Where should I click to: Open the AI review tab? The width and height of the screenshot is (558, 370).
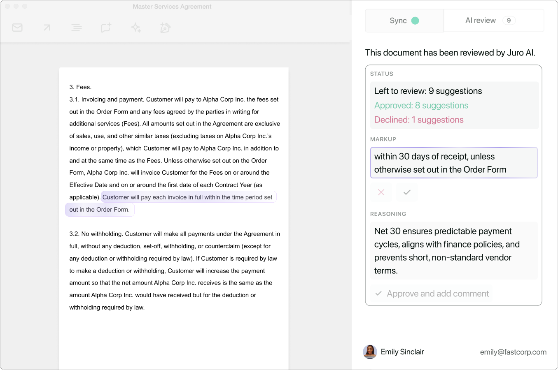pyautogui.click(x=480, y=21)
